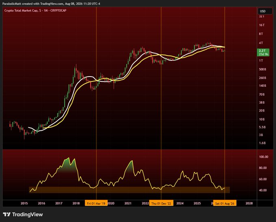The image size is (276, 222).
Task: Click the 20B price axis label
Action: point(262,111)
